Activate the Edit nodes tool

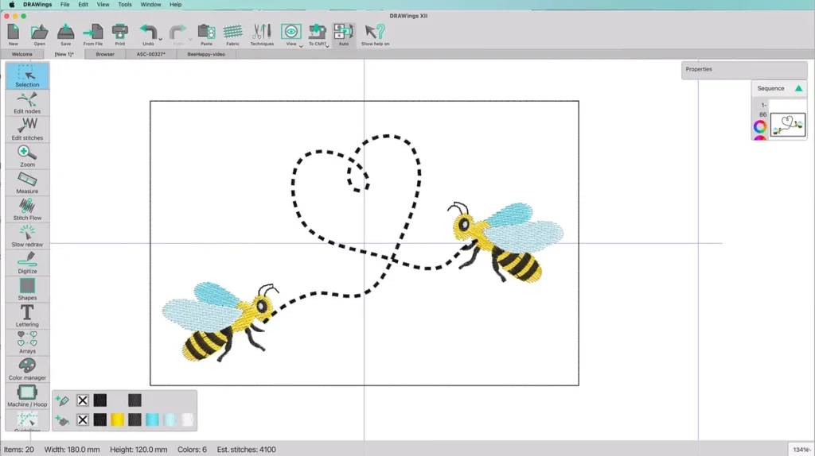pyautogui.click(x=27, y=102)
